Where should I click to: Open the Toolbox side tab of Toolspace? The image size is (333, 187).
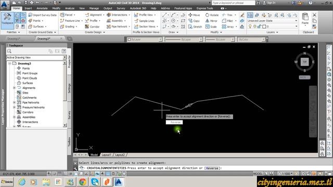[69, 142]
